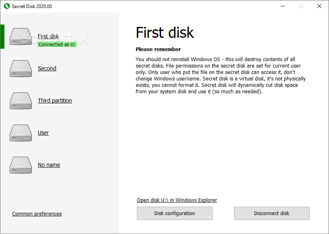Click the Disk configuration button
This screenshot has height=234, width=329.
(x=175, y=213)
